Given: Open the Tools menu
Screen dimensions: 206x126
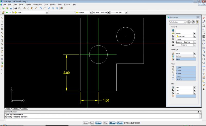Looking at the screenshot, I should click(x=60, y=4).
